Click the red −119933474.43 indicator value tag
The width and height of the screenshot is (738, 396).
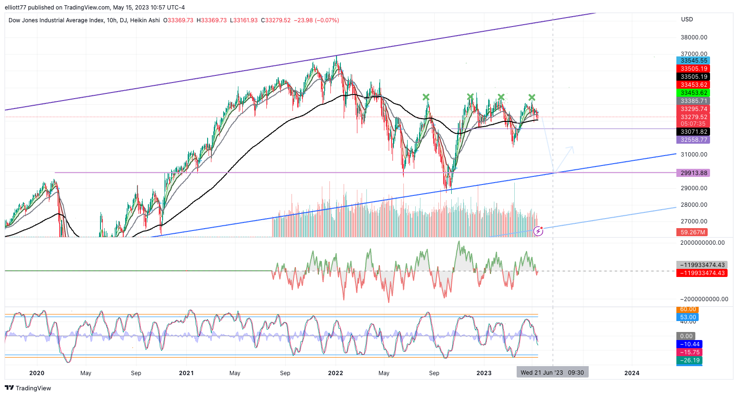[x=702, y=273]
